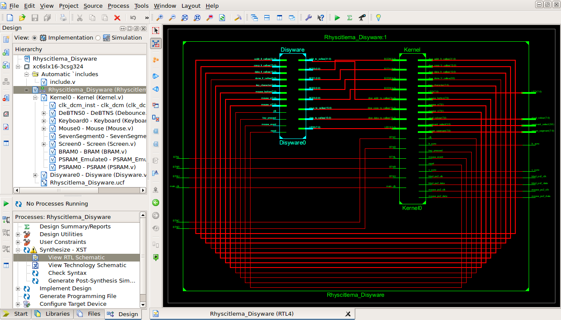Viewport: 561px width, 320px height.
Task: Select View Technology Schematic process
Action: pyautogui.click(x=87, y=265)
